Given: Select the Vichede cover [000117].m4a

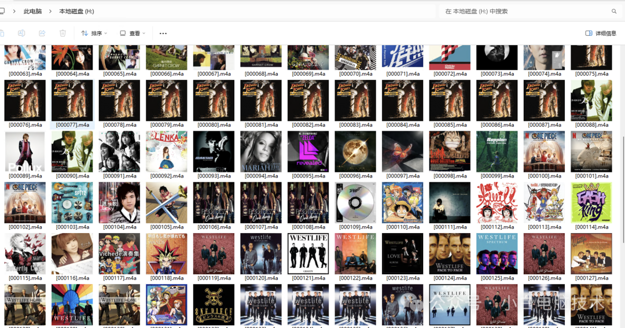Looking at the screenshot, I should pyautogui.click(x=119, y=253).
